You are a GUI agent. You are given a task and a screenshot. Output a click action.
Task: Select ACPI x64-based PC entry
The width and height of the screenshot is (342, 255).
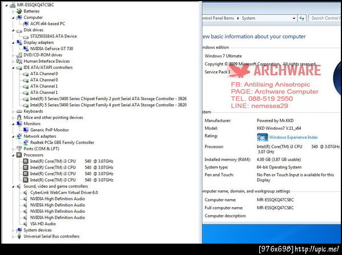click(x=47, y=23)
